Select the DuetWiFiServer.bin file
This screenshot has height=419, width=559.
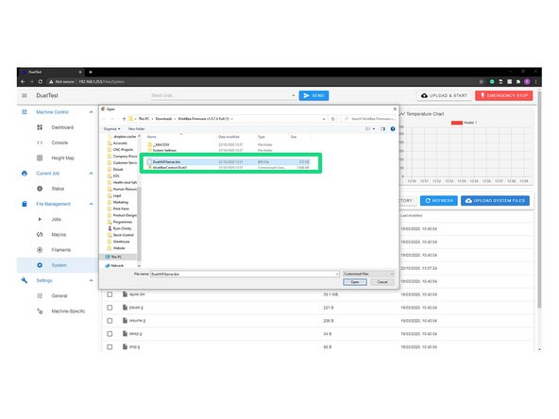[x=229, y=161]
